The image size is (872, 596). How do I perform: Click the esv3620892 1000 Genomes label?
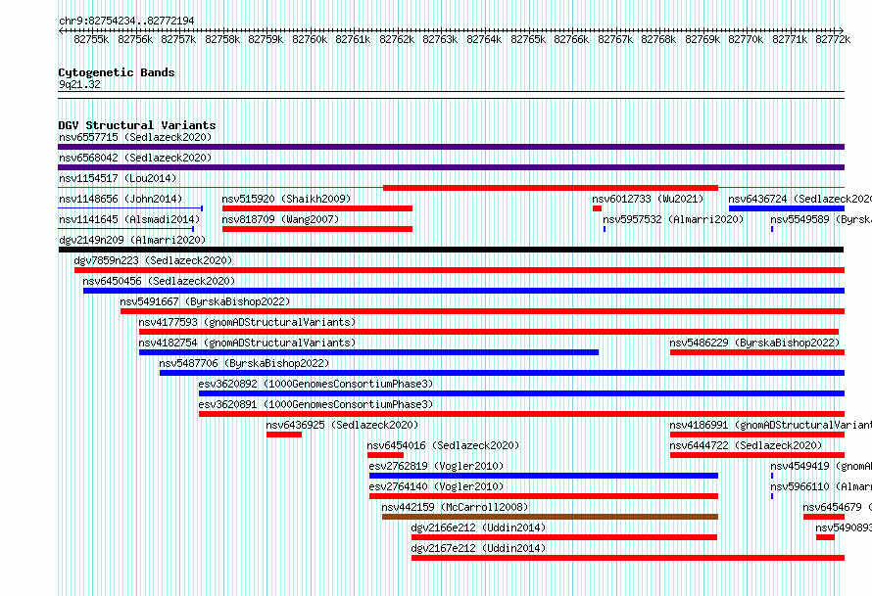pyautogui.click(x=315, y=384)
